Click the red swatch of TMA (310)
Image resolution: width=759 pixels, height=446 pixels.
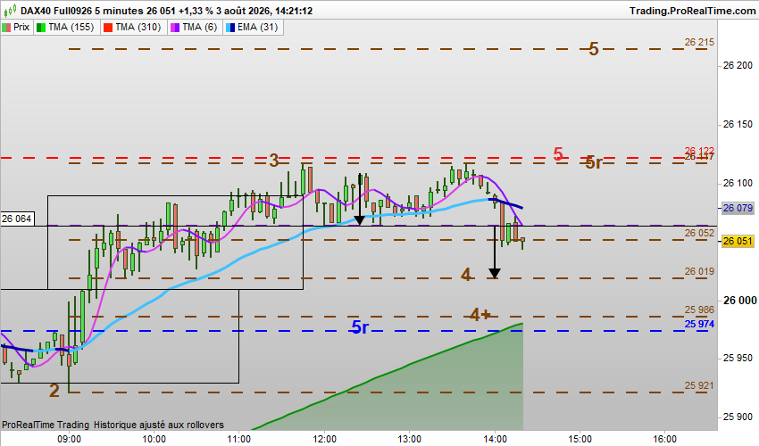[x=108, y=28]
